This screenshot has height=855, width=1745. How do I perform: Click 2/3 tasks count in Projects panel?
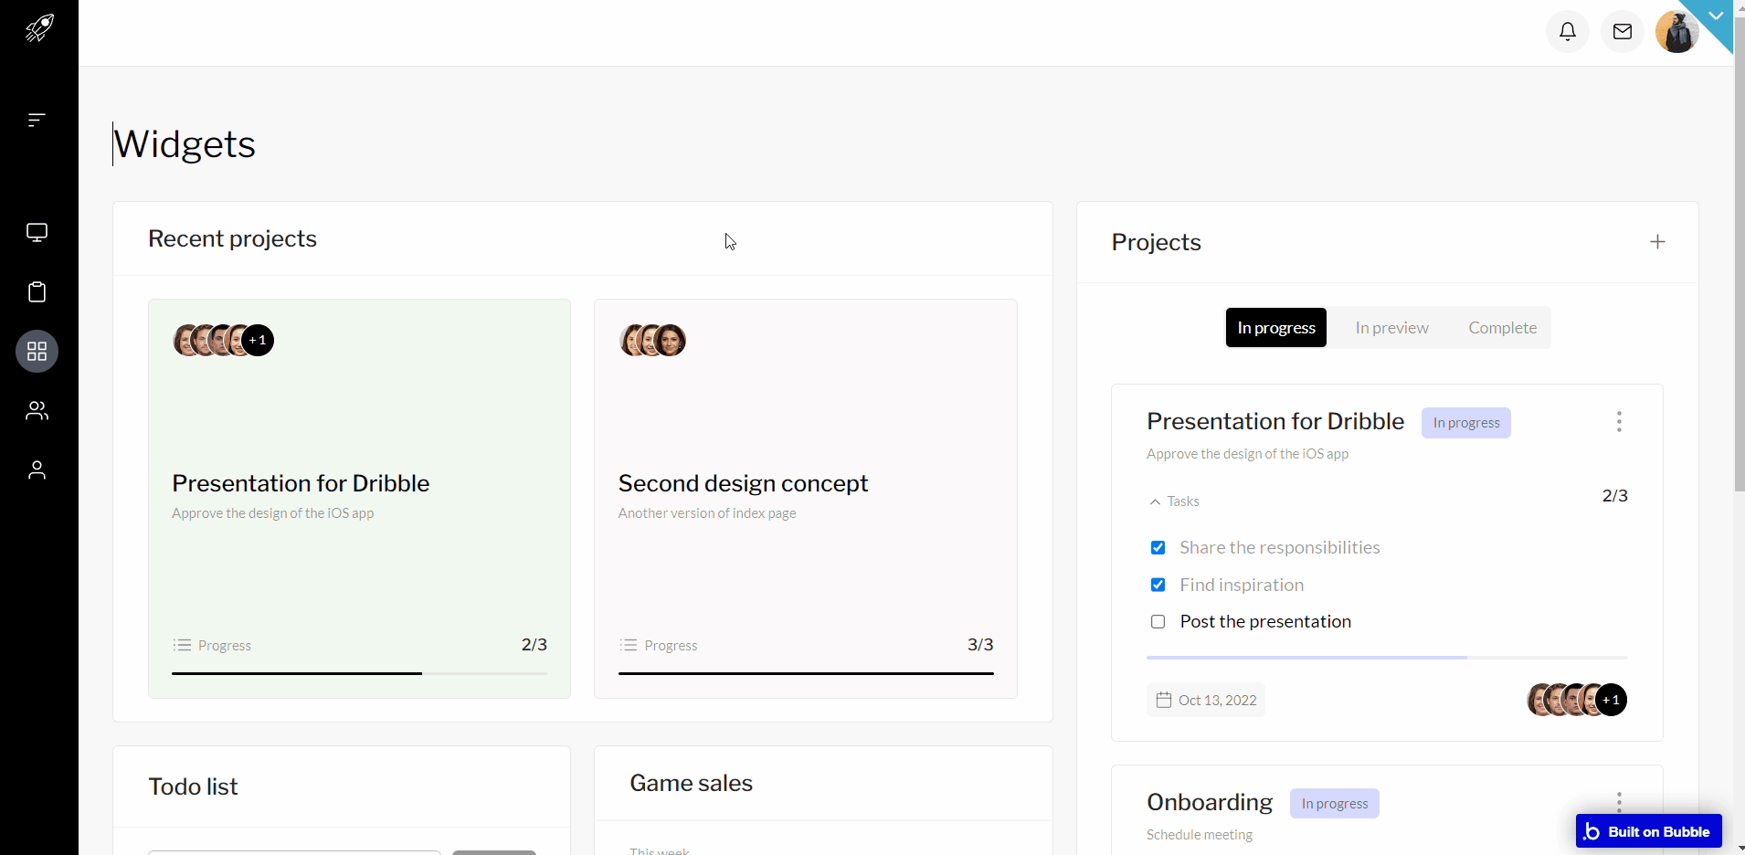coord(1614,496)
